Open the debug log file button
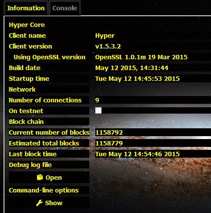 [x=49, y=177]
